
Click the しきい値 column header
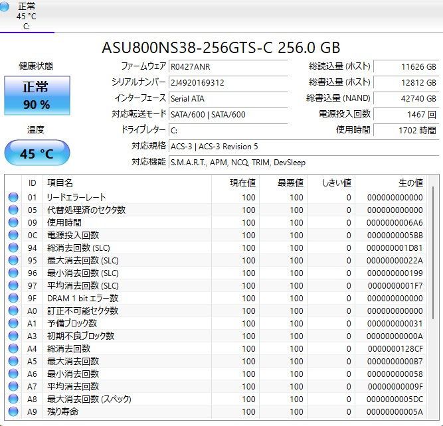point(331,183)
